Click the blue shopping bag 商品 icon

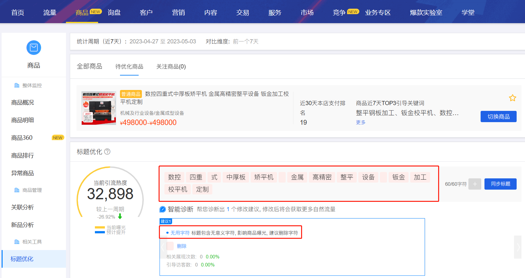[34, 48]
